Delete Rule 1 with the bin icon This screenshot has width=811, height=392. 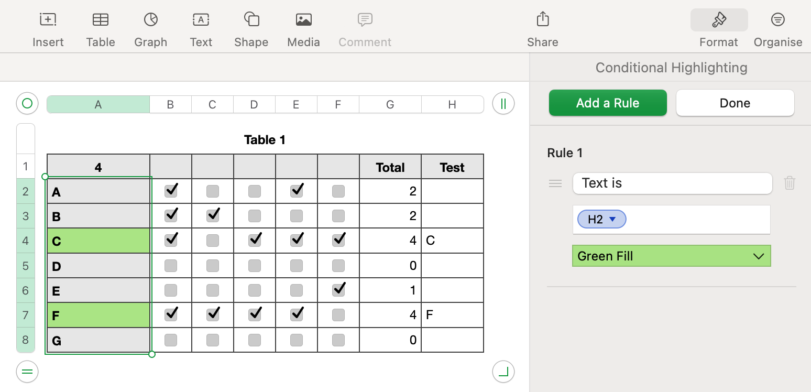coord(789,183)
